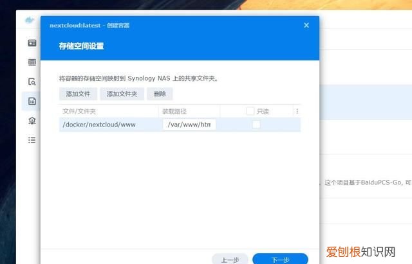Click the 添加文件夹 button
This screenshot has width=412, height=264.
click(x=122, y=94)
